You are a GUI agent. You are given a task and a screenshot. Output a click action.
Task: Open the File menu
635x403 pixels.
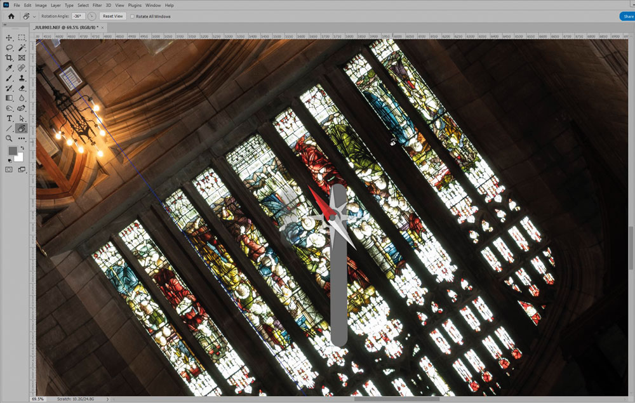[x=17, y=5]
